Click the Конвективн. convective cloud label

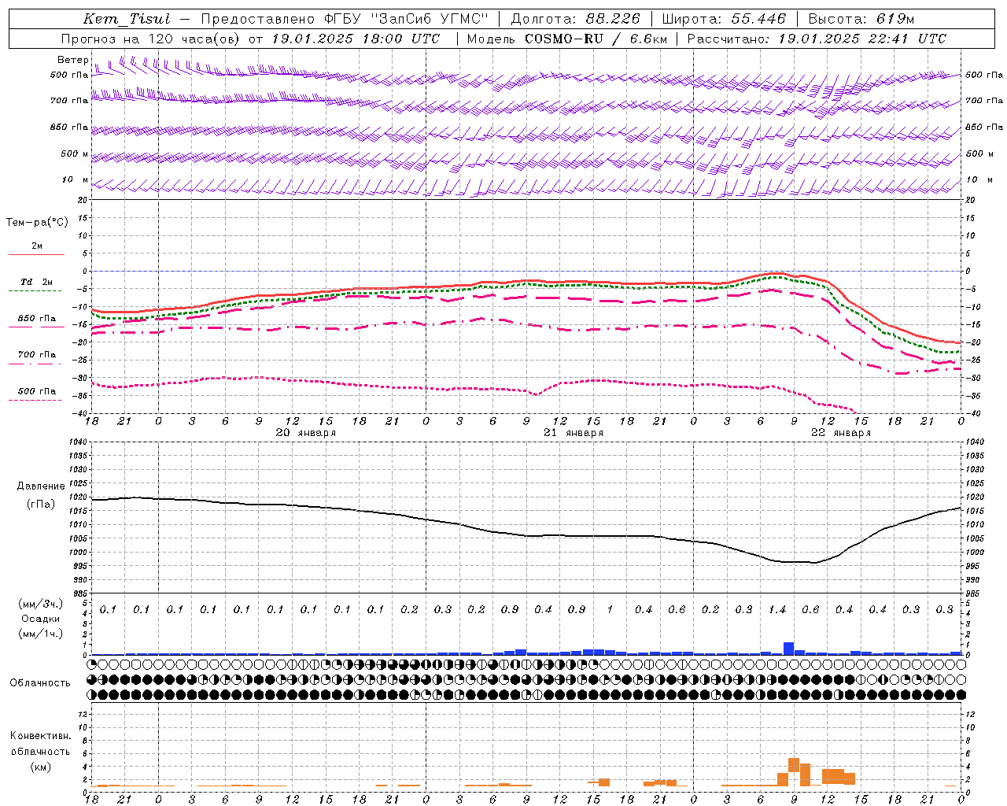(x=41, y=736)
